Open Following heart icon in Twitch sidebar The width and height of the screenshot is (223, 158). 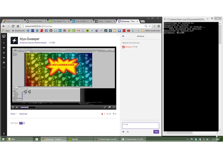4,48
